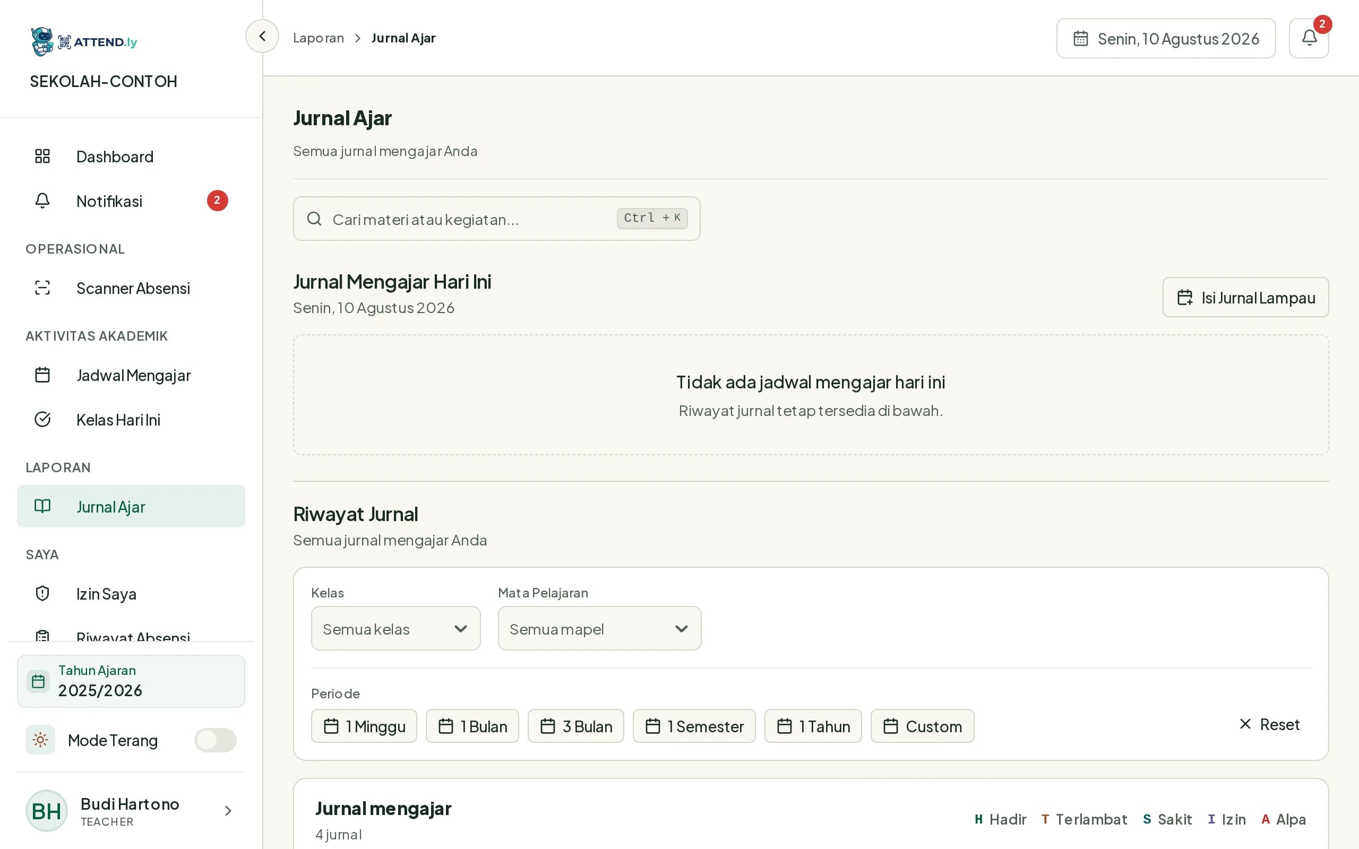Open Izin Saya shield icon
The image size is (1359, 849).
click(x=42, y=594)
